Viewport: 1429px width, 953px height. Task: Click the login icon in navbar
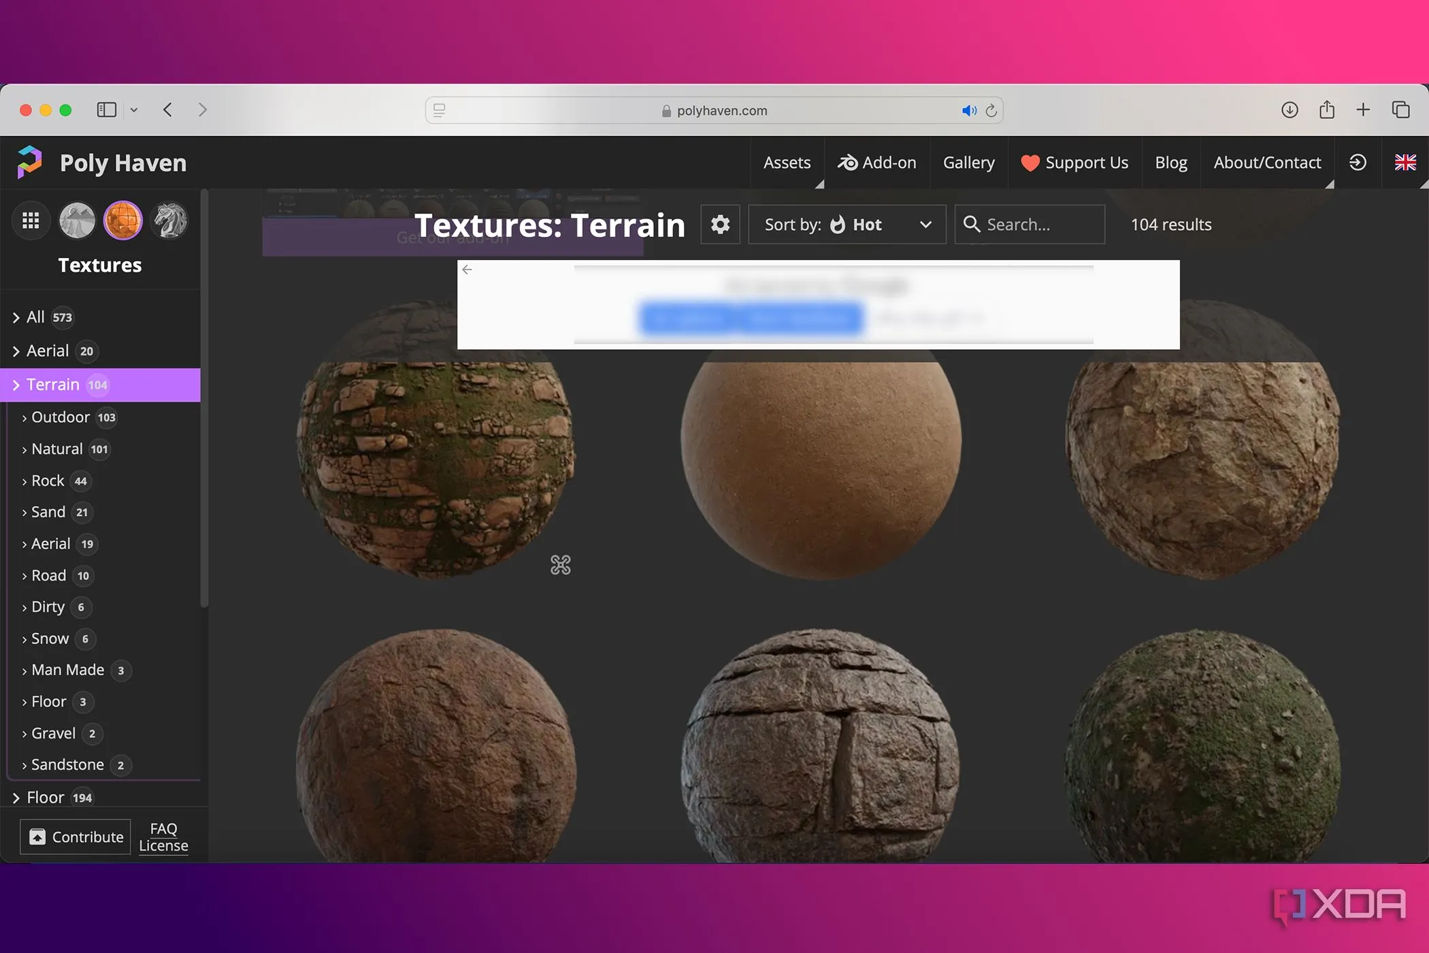[1358, 162]
